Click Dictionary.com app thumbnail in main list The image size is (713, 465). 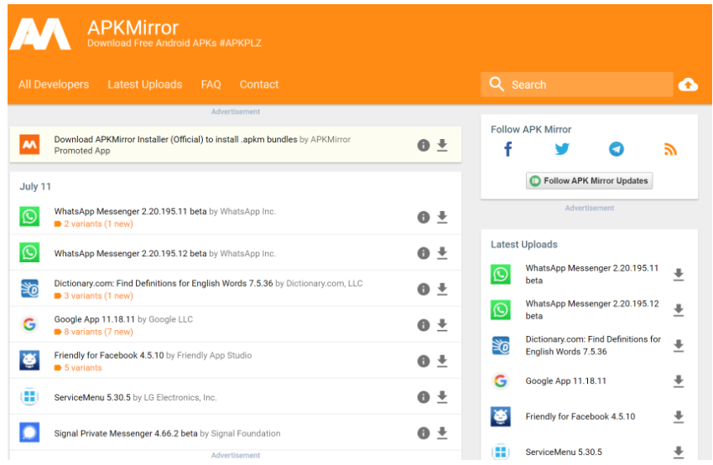[29, 289]
